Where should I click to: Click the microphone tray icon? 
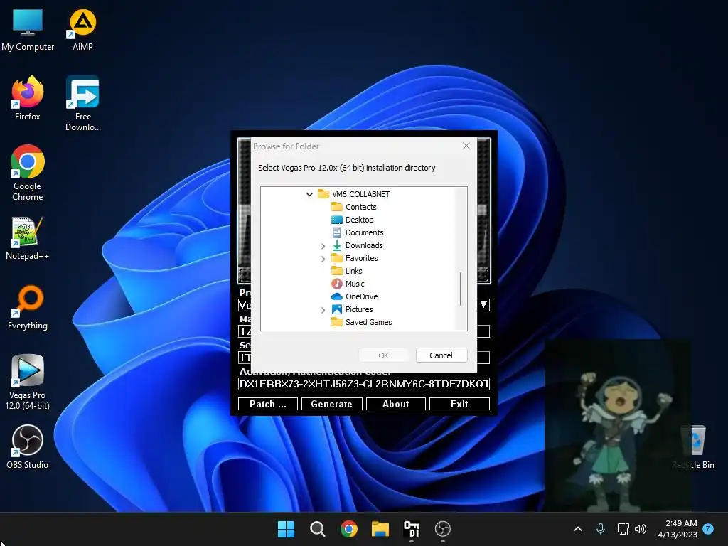600,529
